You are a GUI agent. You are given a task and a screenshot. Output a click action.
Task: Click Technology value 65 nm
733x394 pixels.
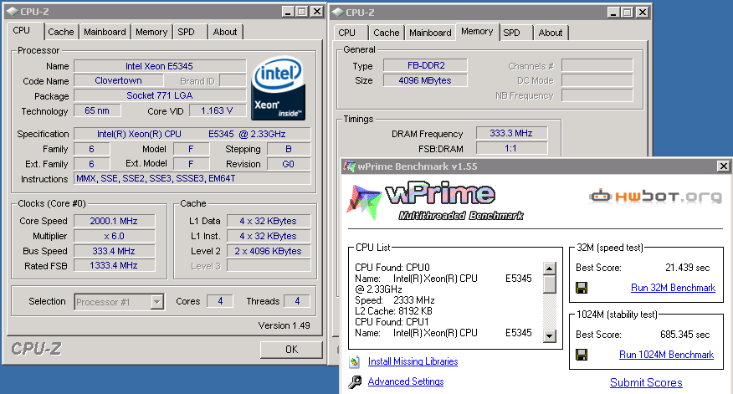[97, 110]
